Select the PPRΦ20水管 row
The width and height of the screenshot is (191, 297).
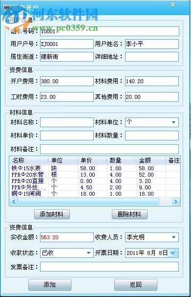[x=95, y=175]
